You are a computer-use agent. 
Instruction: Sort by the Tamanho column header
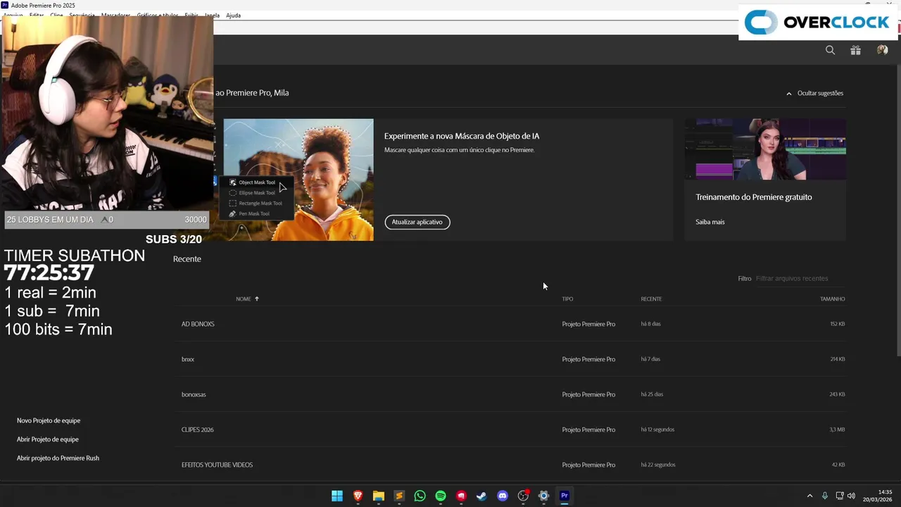coord(832,299)
